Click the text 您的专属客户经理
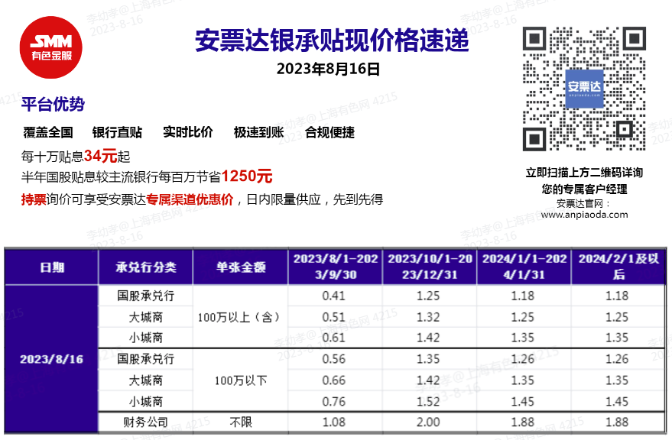Screen dimensions: 672x440 [x=584, y=189]
